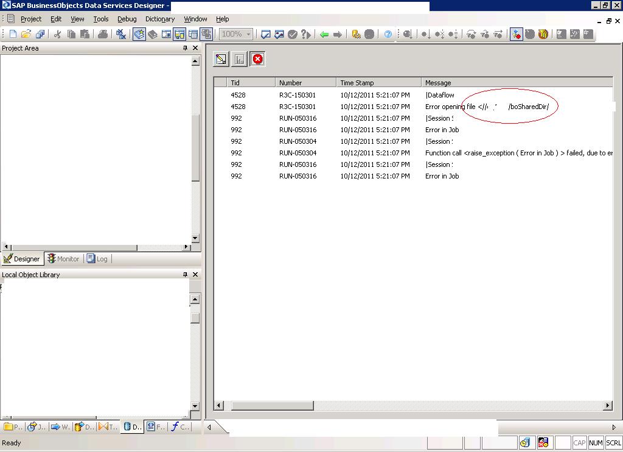623x452 pixels.
Task: Click the Copy toolbar icon
Action: click(72, 34)
